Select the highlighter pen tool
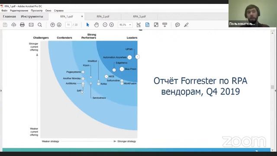Screen dimensions: 277x156 point(186,25)
